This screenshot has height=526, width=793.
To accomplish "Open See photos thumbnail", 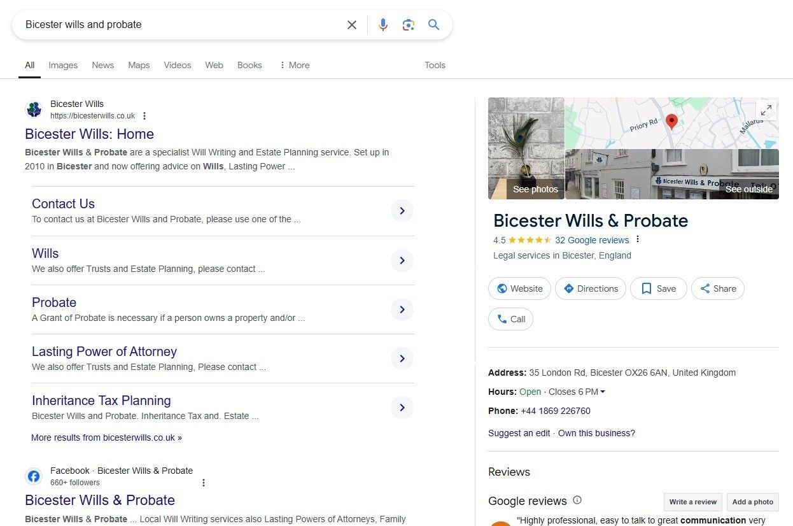I will point(526,148).
